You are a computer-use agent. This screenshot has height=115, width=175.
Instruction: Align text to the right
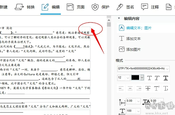point(139,88)
